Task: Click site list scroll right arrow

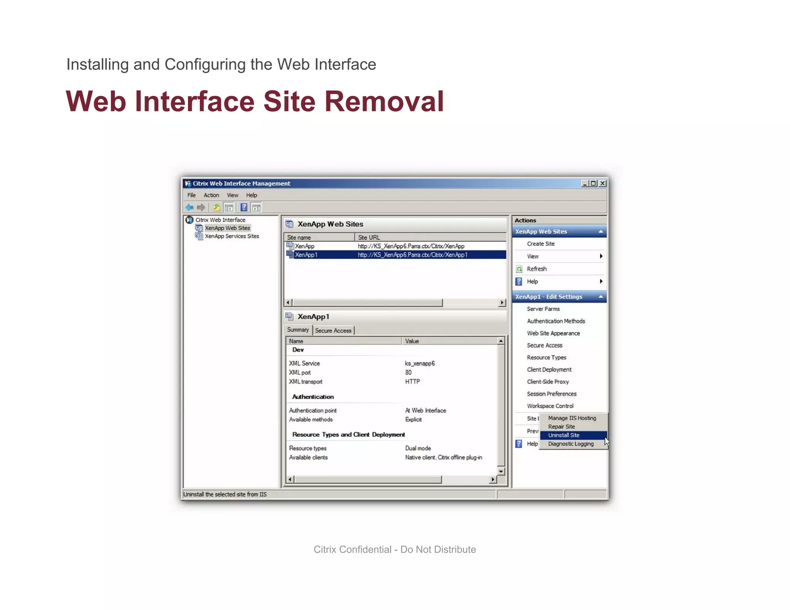Action: pos(502,303)
